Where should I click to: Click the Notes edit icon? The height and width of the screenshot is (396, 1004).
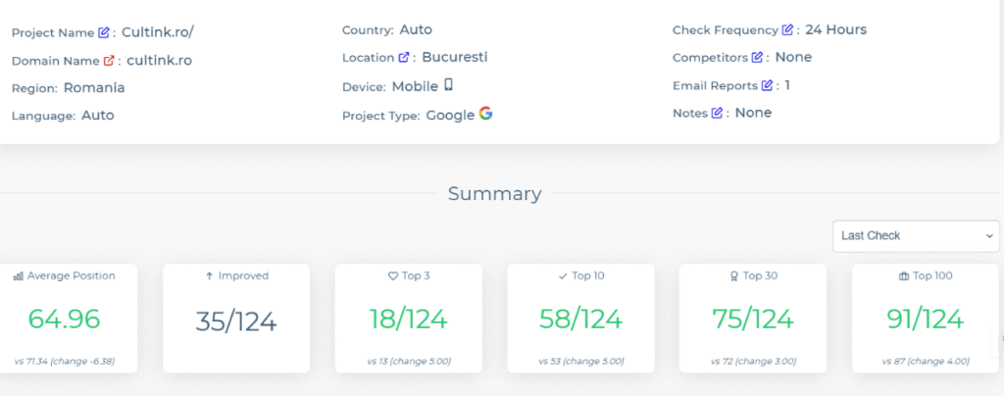(717, 114)
